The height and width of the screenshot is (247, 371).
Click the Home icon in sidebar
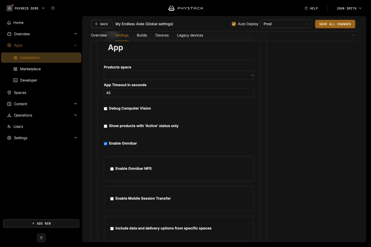pos(9,23)
